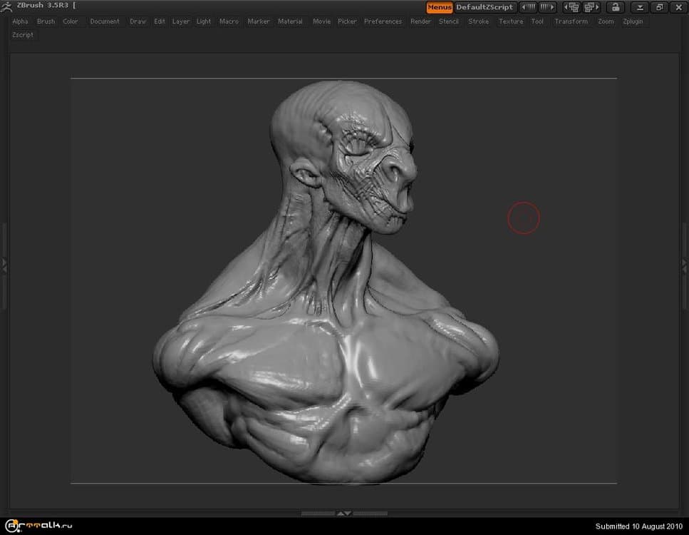Toggle the orange Menus button
Image resolution: width=689 pixels, height=535 pixels.
click(x=440, y=7)
